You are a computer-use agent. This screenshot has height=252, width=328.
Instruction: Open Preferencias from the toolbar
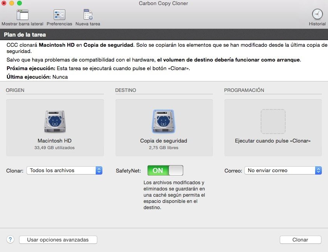point(60,15)
